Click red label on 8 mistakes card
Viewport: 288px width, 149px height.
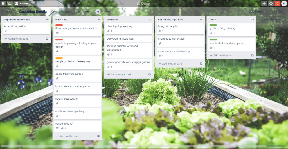click(x=59, y=25)
